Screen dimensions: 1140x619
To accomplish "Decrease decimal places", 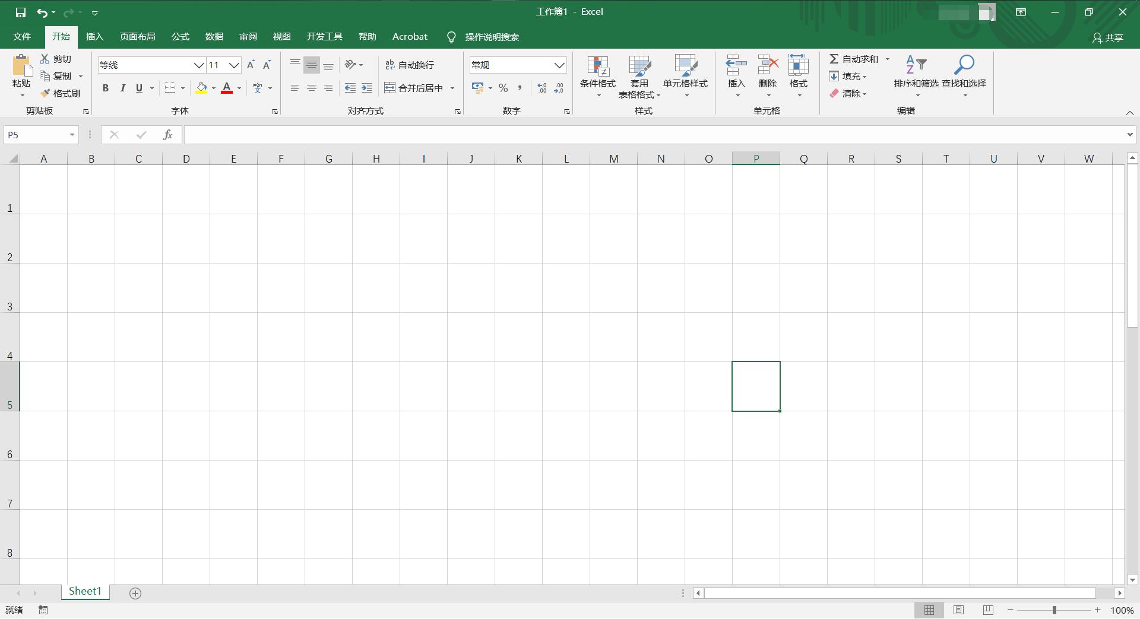I will click(x=559, y=88).
